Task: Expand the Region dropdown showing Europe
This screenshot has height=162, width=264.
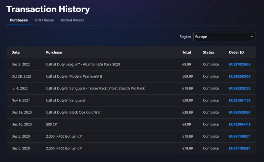Action: point(224,37)
